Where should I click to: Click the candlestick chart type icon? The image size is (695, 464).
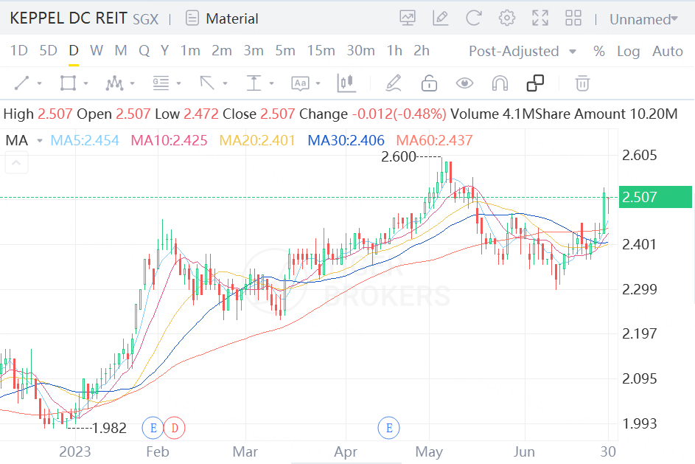coord(346,83)
